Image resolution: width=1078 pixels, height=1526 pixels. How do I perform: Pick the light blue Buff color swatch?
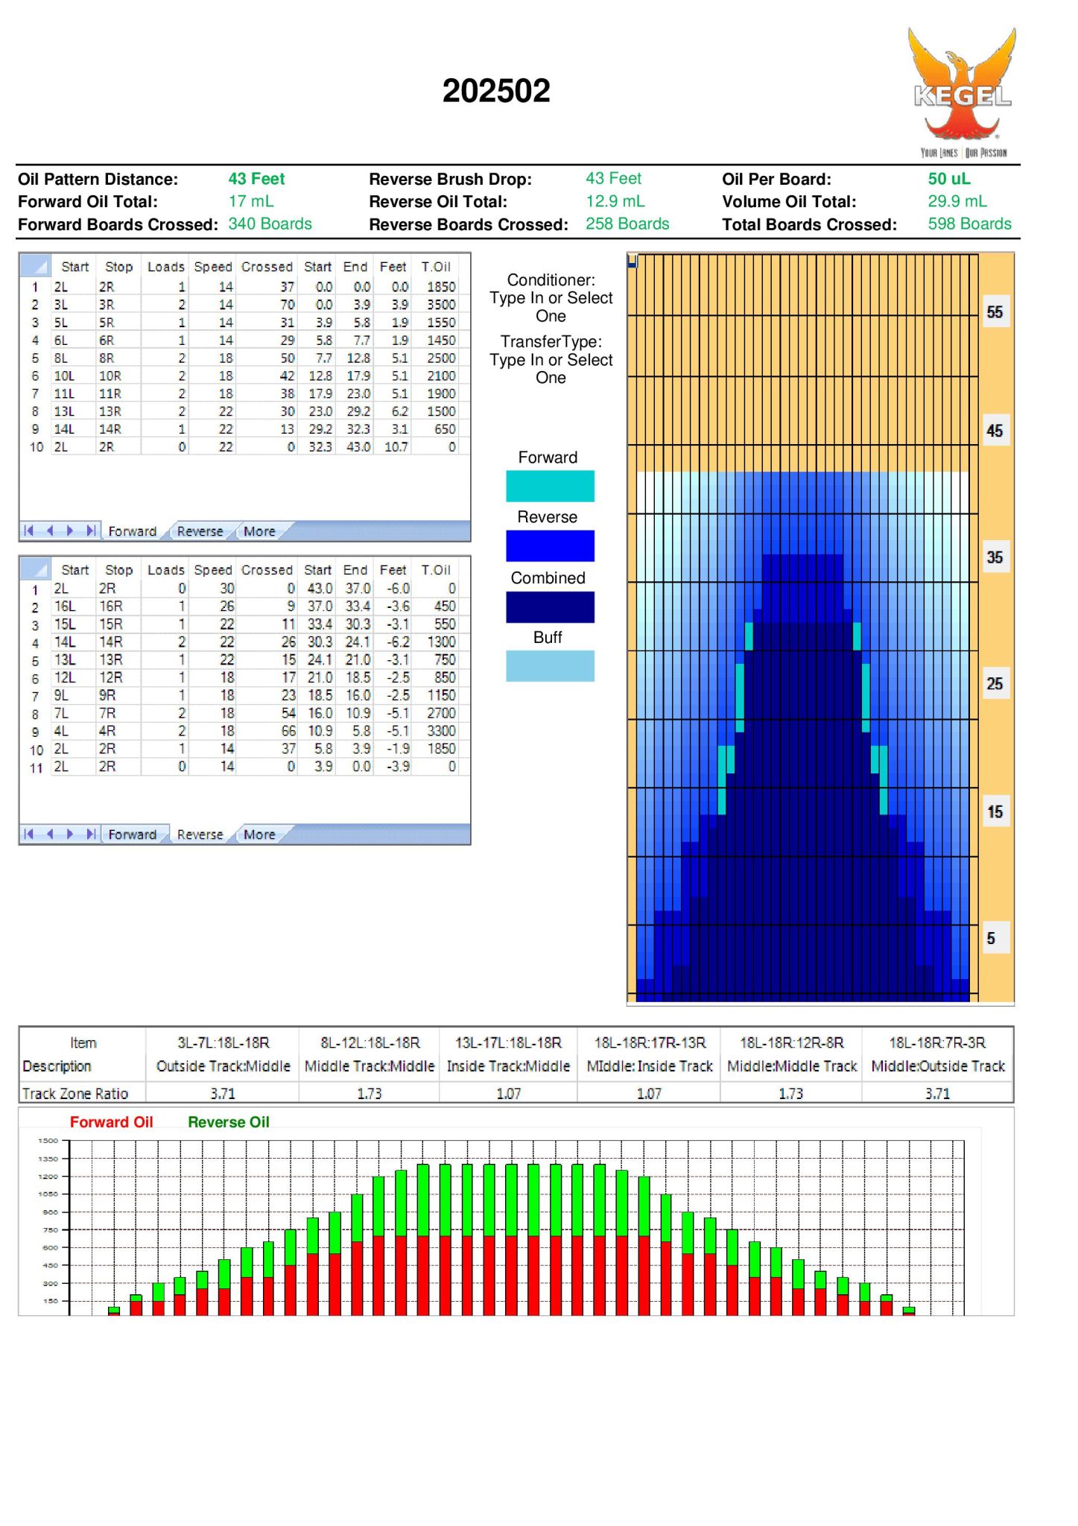click(550, 666)
